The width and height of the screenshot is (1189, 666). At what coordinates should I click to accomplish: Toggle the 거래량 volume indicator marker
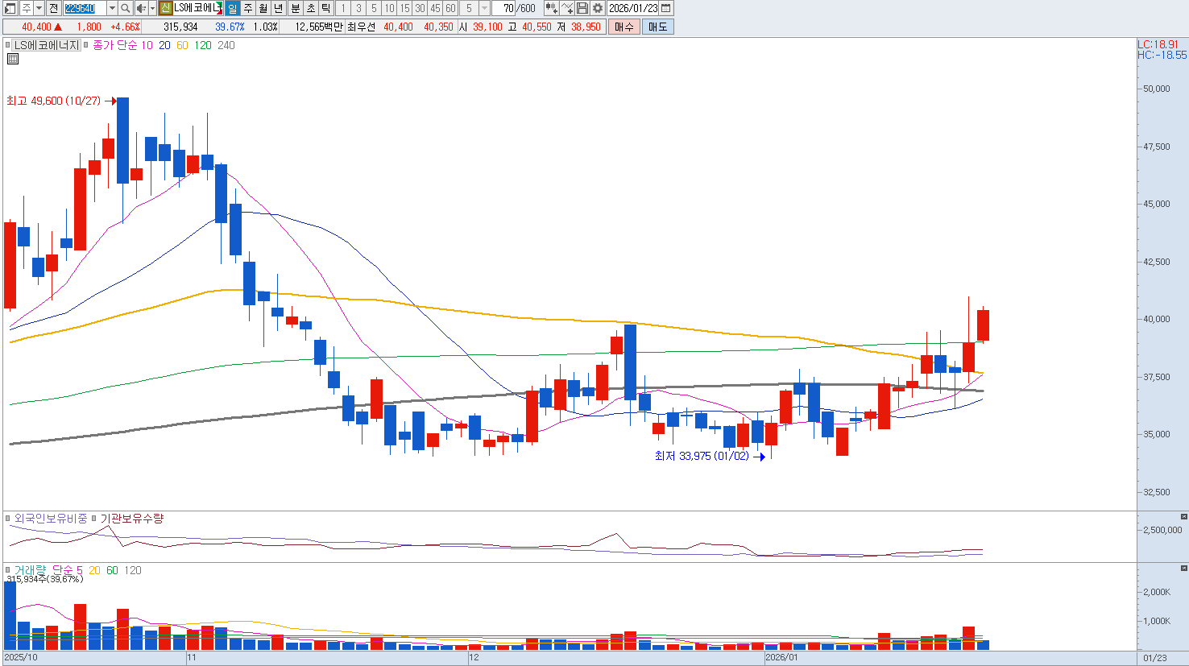pos(8,570)
